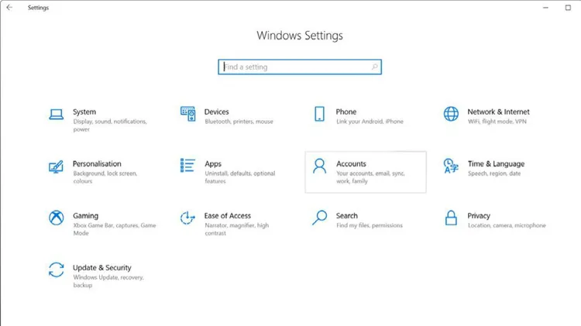The width and height of the screenshot is (581, 326).
Task: Click 'Windows Update, recovery, backup' text
Action: pos(108,281)
